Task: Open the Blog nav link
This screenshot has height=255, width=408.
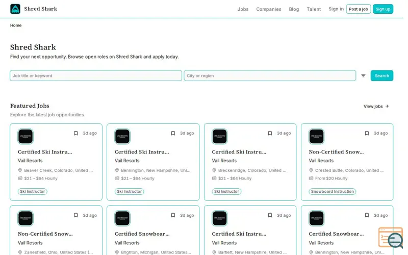Action: point(294,9)
